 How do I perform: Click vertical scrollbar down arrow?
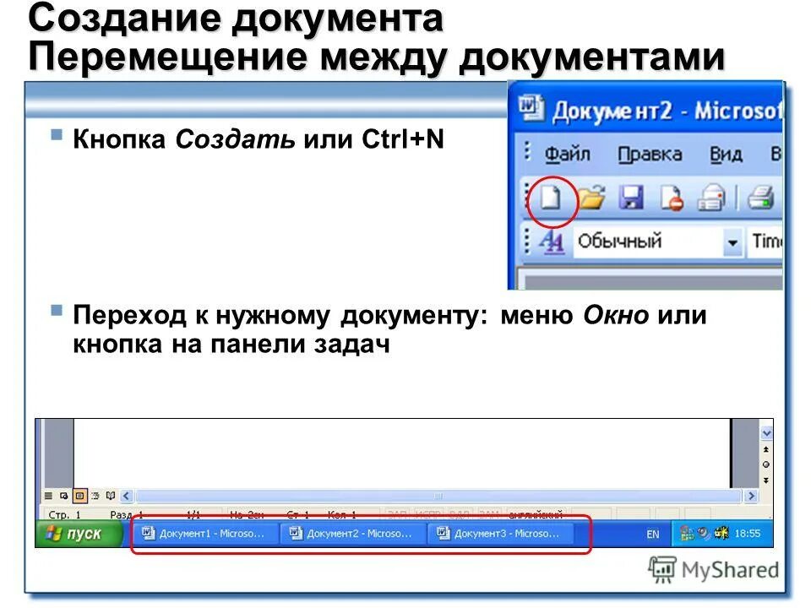766,433
